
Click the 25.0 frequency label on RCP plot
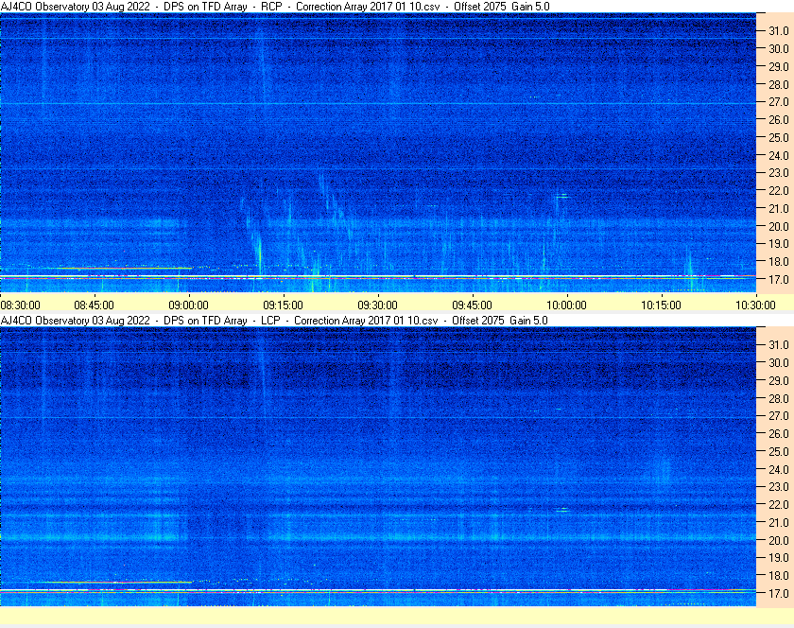click(779, 137)
